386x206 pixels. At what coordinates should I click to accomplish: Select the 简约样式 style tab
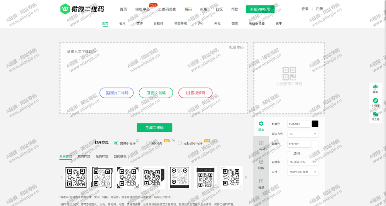pyautogui.click(x=84, y=156)
